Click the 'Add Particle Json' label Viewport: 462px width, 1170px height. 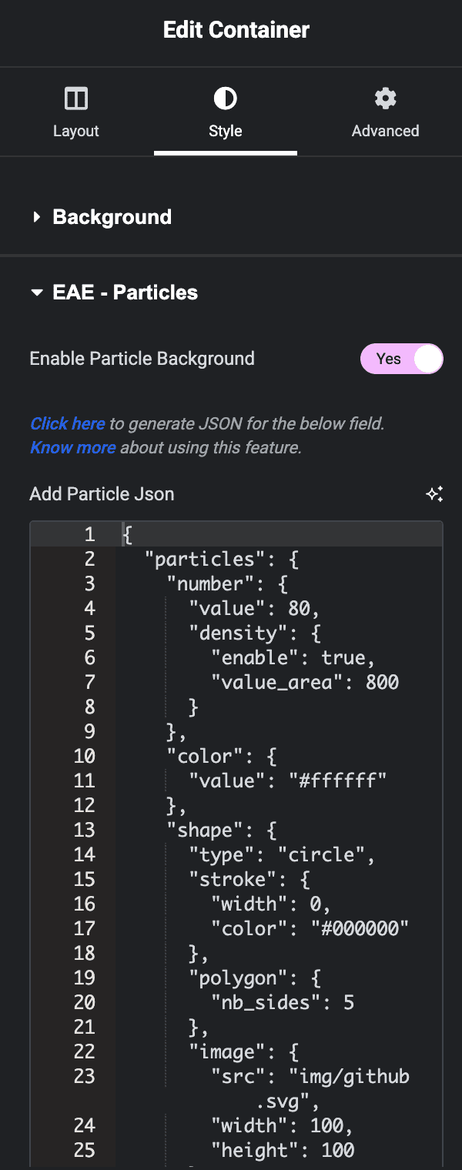pos(102,493)
